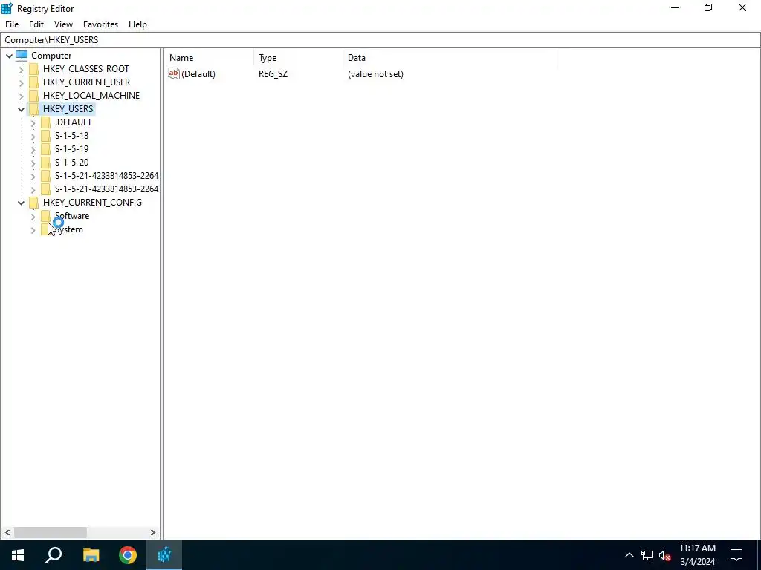Show hidden system tray icons

tap(629, 555)
